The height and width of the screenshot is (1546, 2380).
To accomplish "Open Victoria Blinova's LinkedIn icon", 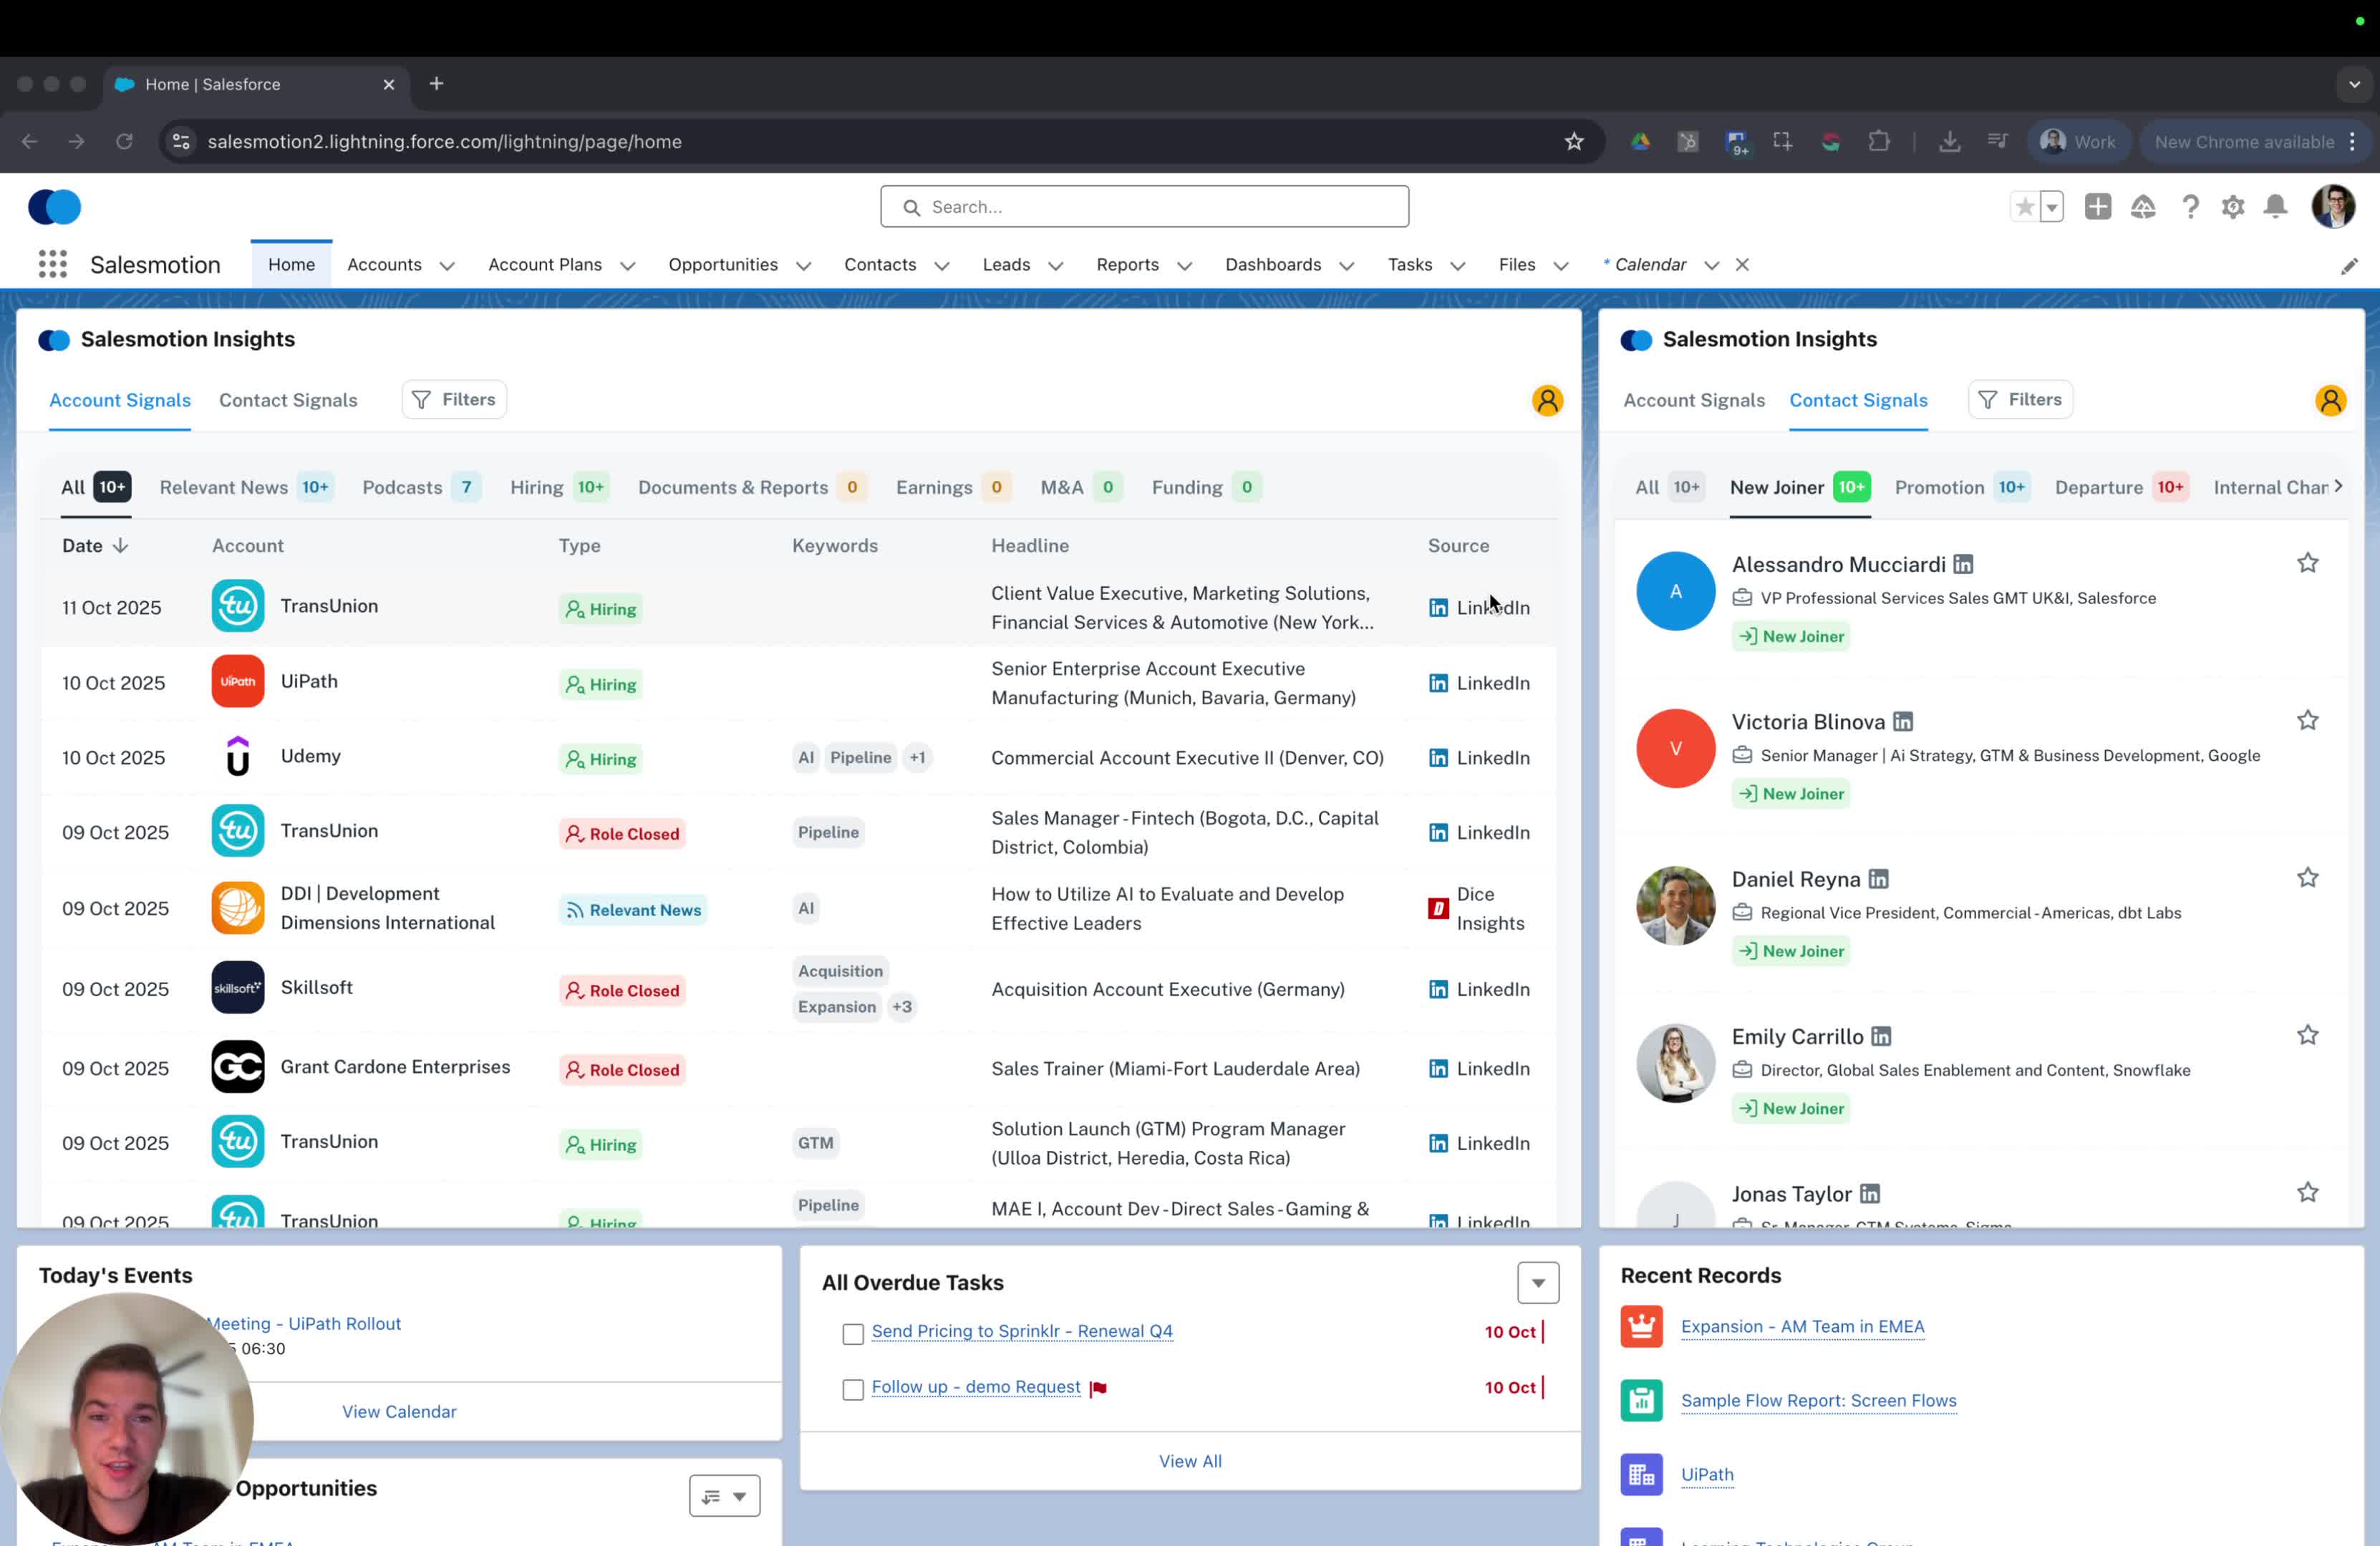I will 1902,721.
